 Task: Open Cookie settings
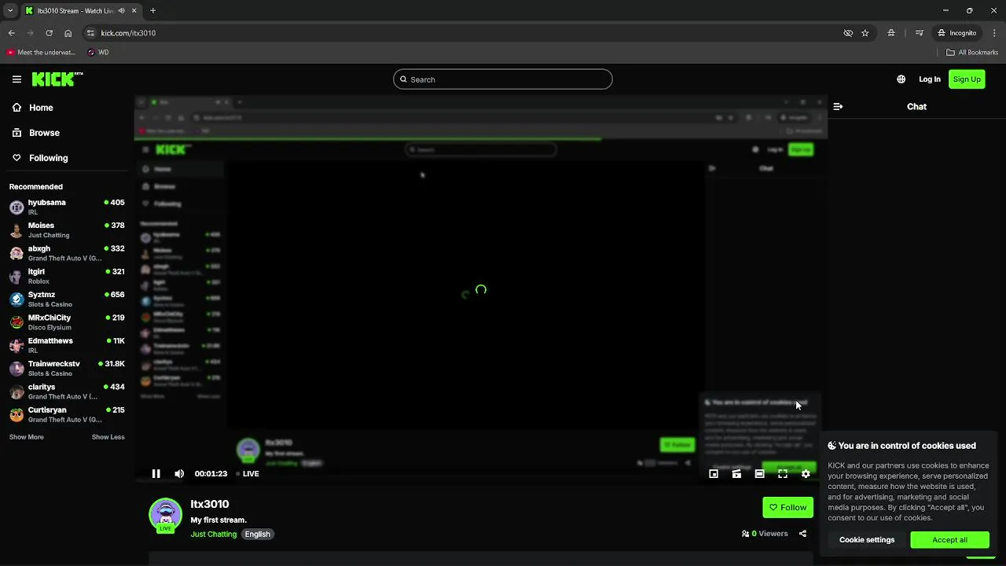[867, 540]
